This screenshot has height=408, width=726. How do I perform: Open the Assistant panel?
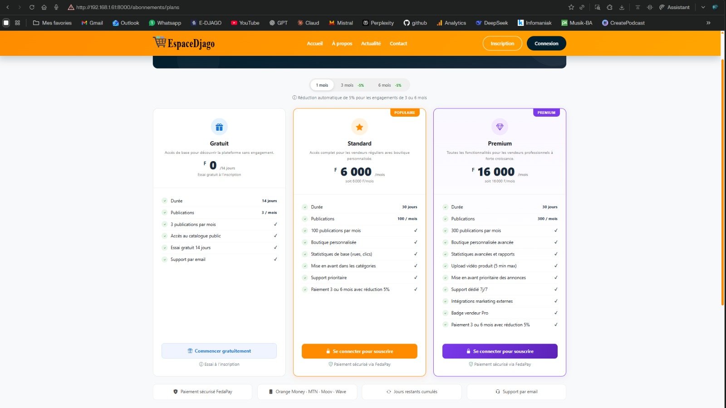pos(674,7)
